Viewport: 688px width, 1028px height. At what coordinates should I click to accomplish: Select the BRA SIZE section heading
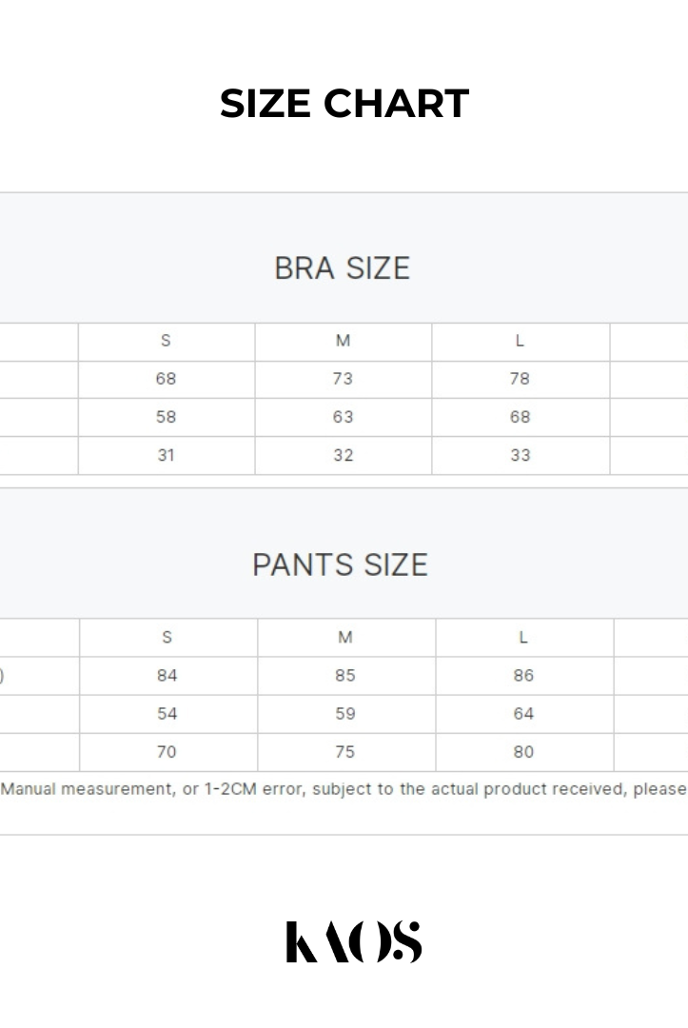(x=343, y=268)
